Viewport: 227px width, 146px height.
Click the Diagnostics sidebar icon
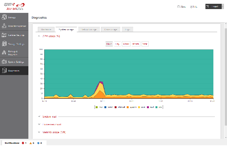point(4,71)
